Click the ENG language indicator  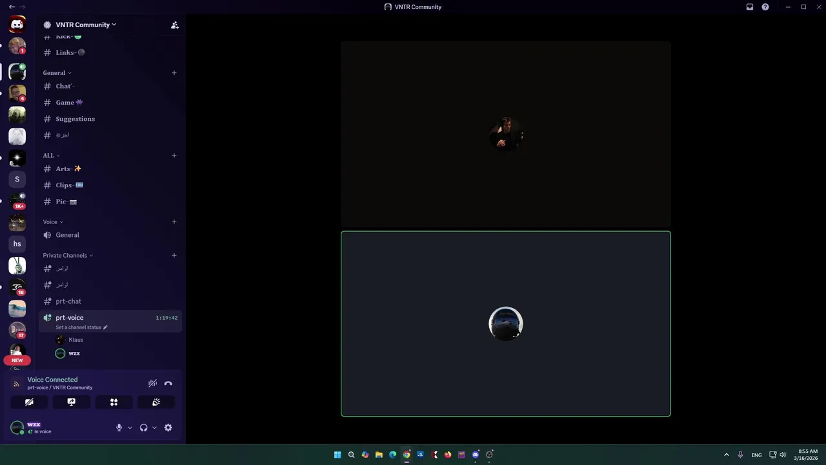click(756, 455)
